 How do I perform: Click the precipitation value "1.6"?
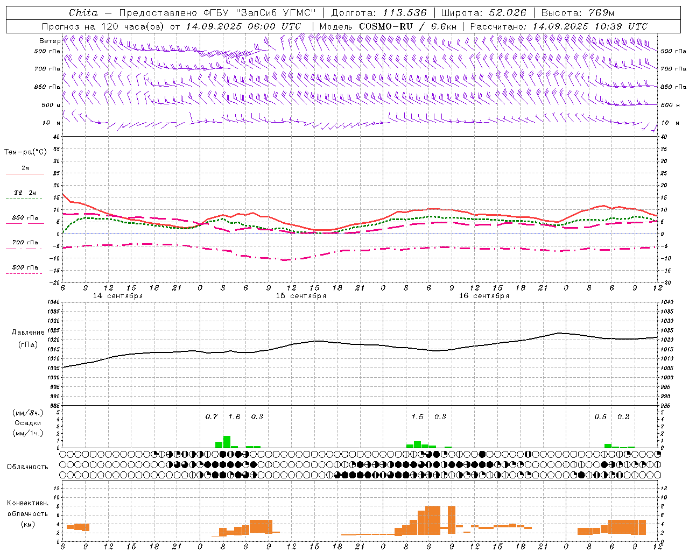click(x=234, y=416)
